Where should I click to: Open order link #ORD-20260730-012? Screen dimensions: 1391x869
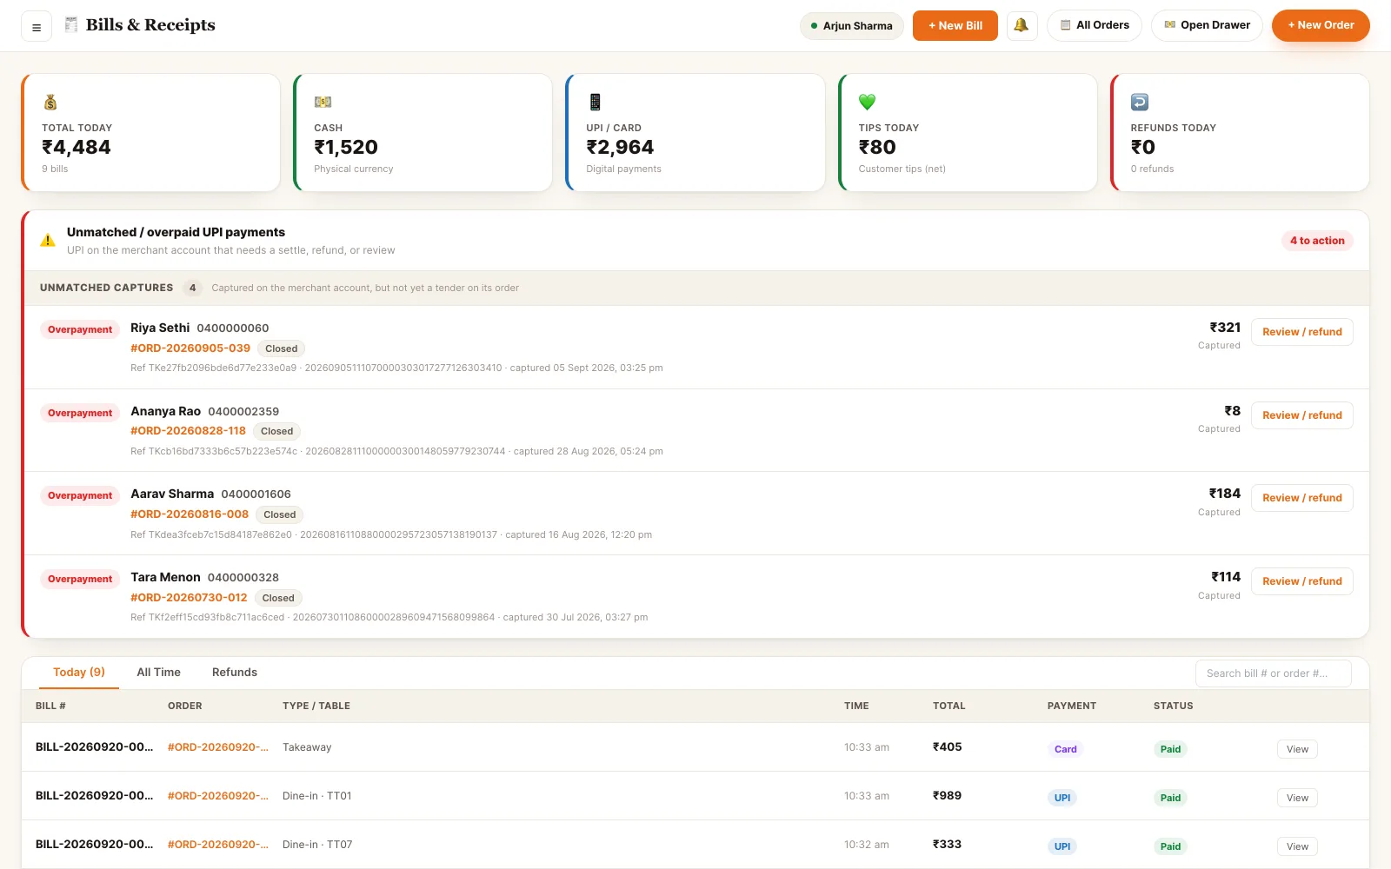189,597
